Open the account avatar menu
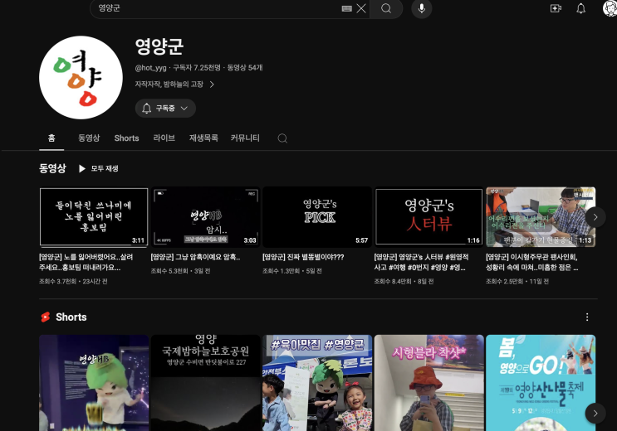Viewport: 617px width, 431px height. click(610, 8)
